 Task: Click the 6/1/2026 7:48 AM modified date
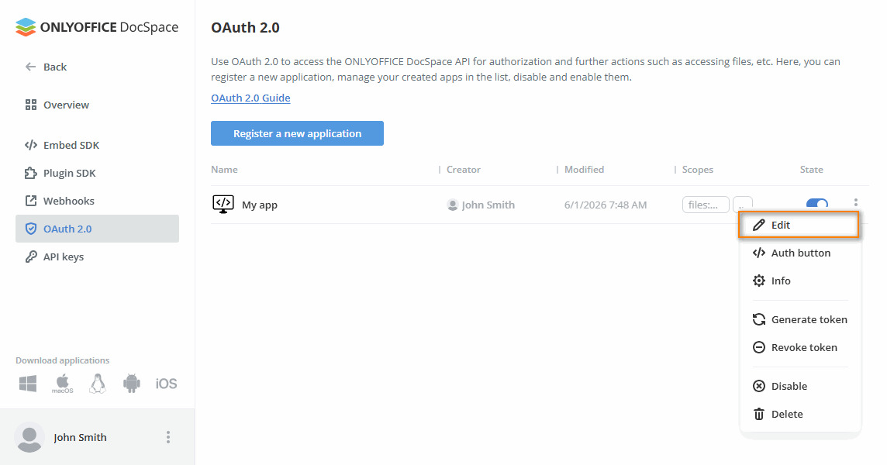click(x=606, y=205)
